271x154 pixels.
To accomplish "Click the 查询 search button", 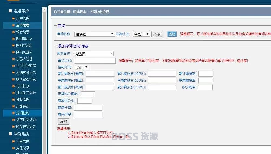I will (x=157, y=34).
